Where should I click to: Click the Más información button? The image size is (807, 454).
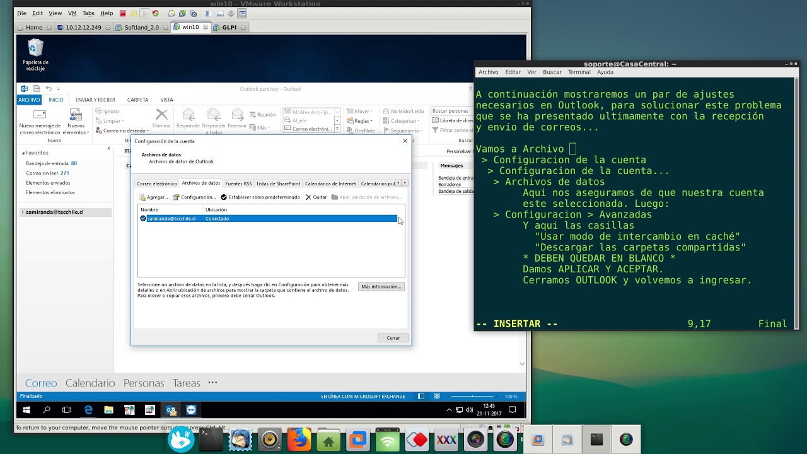click(381, 287)
